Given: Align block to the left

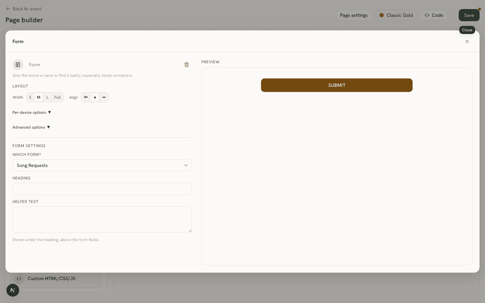Looking at the screenshot, I should click(86, 97).
